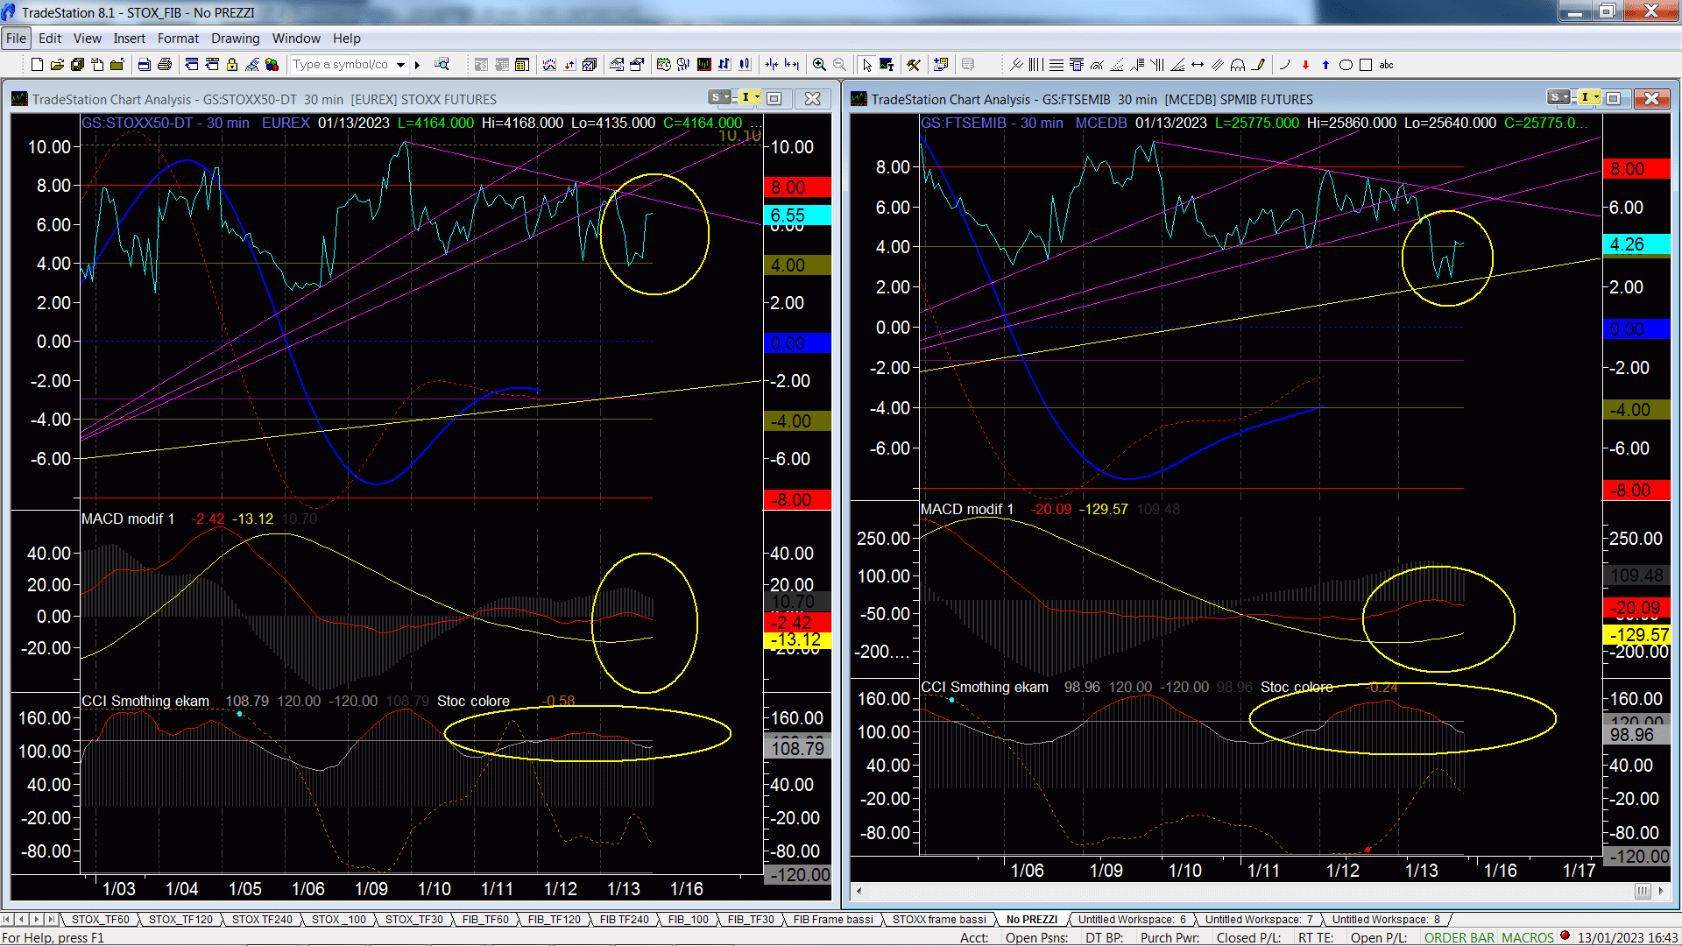Click the Print icon in toolbar
1682x946 pixels.
[165, 64]
